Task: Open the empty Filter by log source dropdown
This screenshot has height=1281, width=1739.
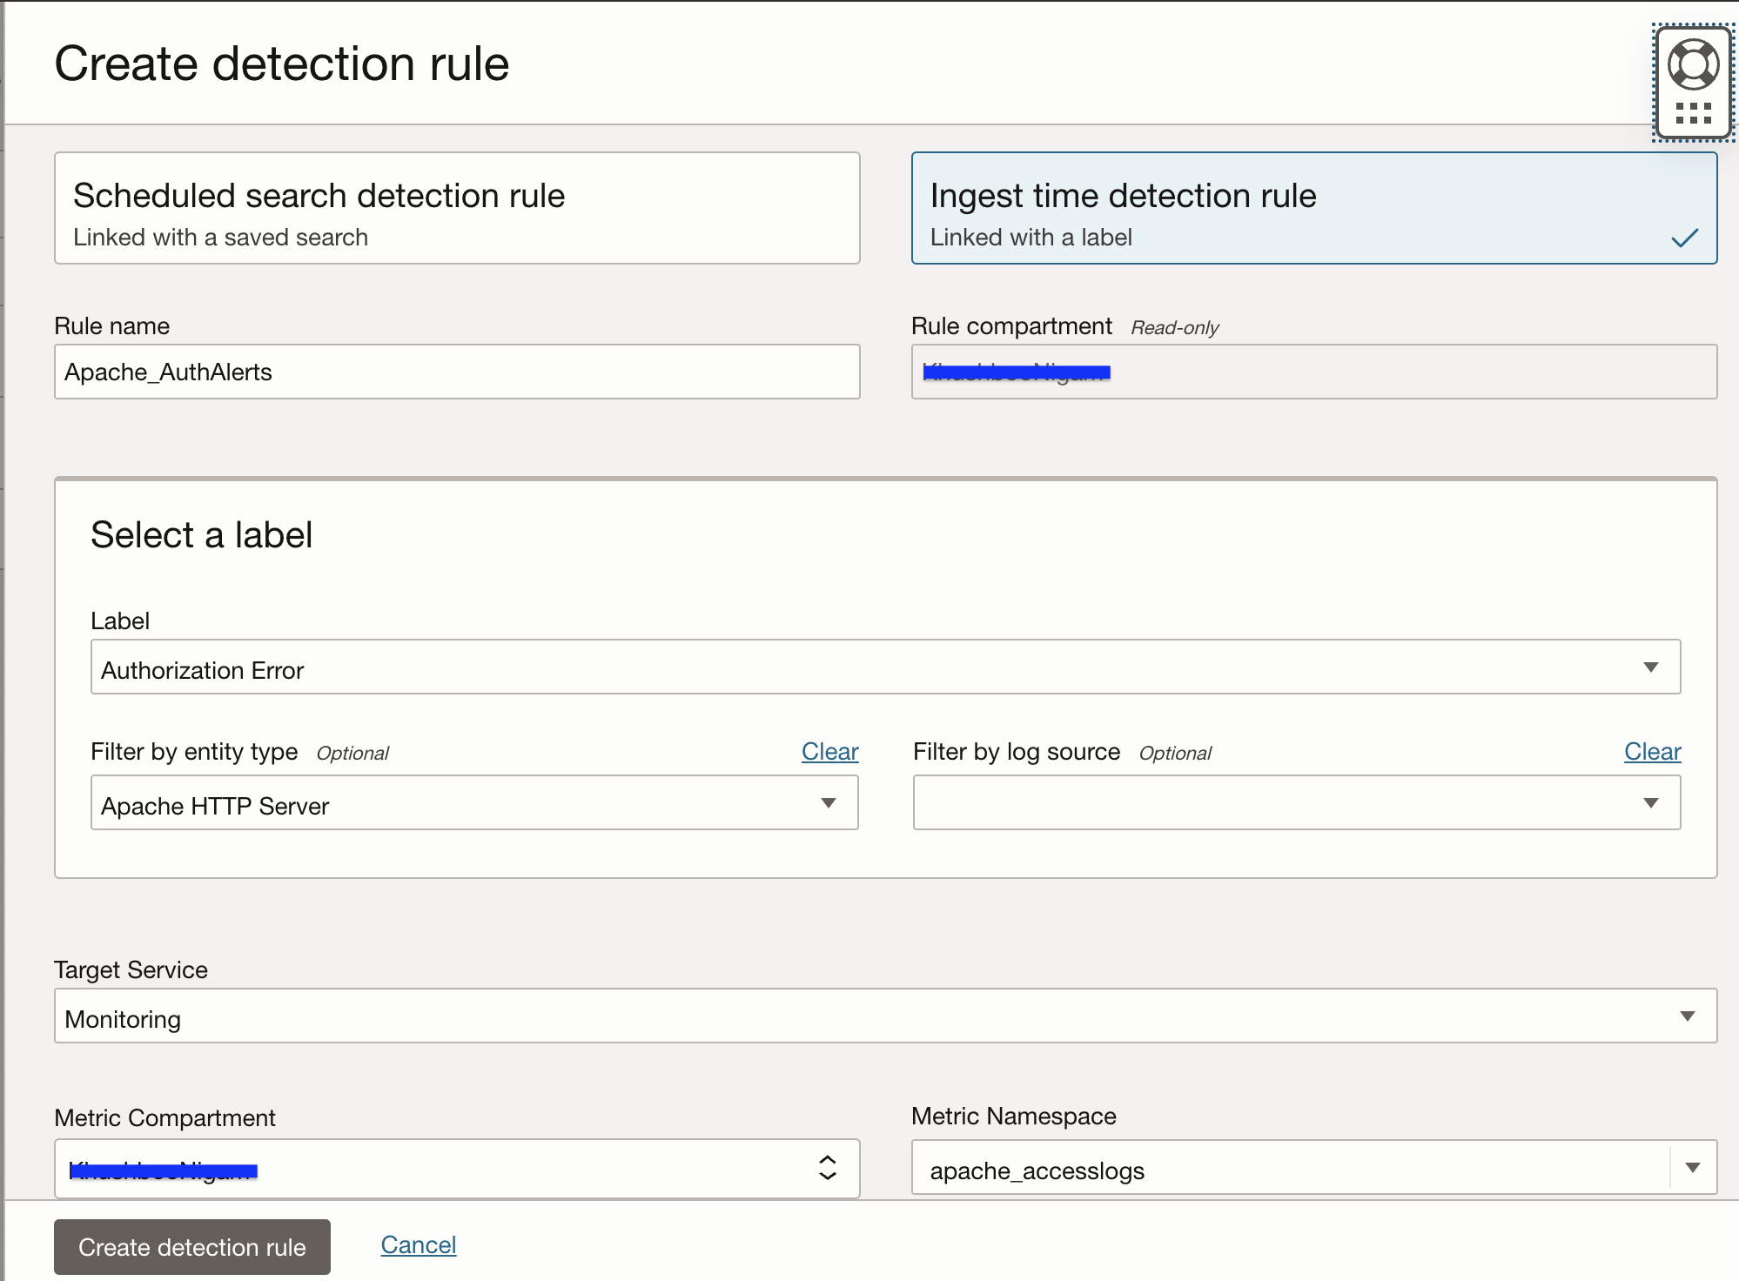Action: coord(1651,803)
